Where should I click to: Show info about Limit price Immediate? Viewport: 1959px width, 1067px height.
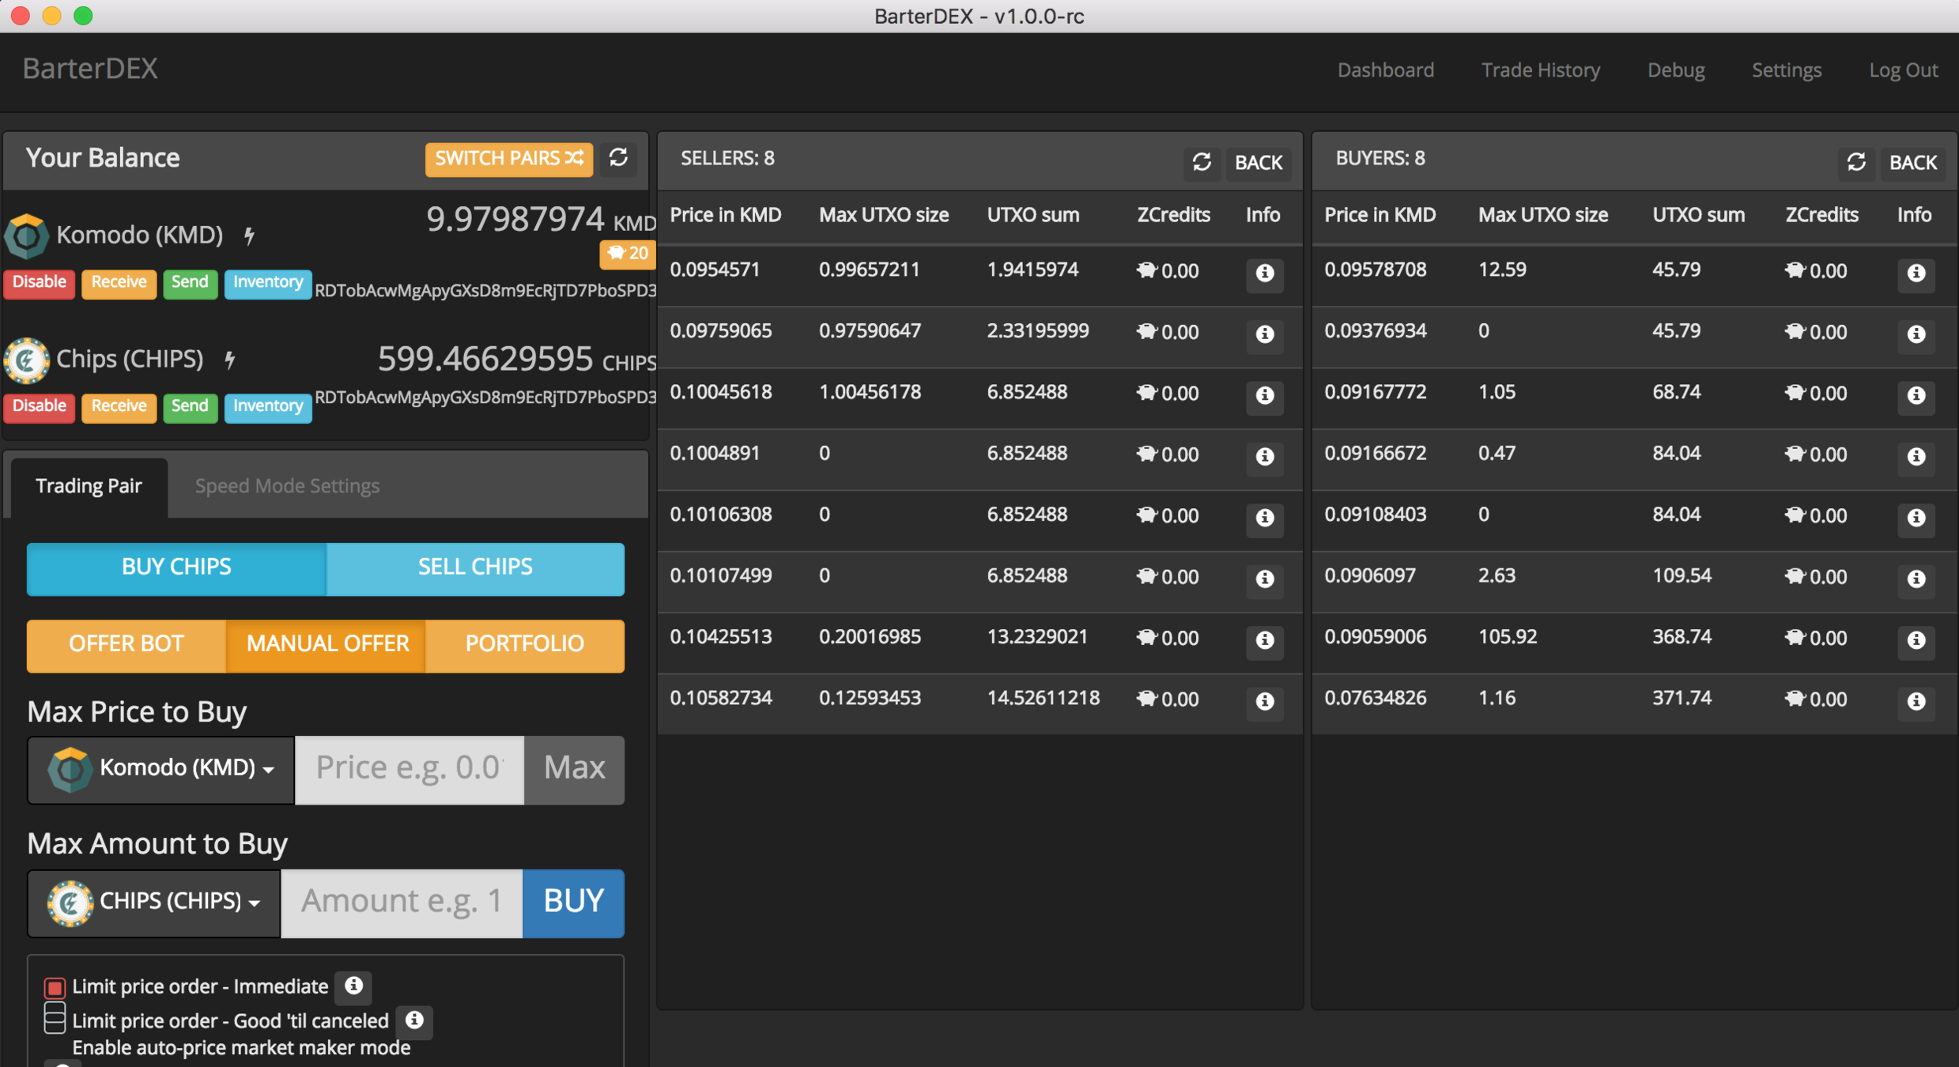pos(353,986)
